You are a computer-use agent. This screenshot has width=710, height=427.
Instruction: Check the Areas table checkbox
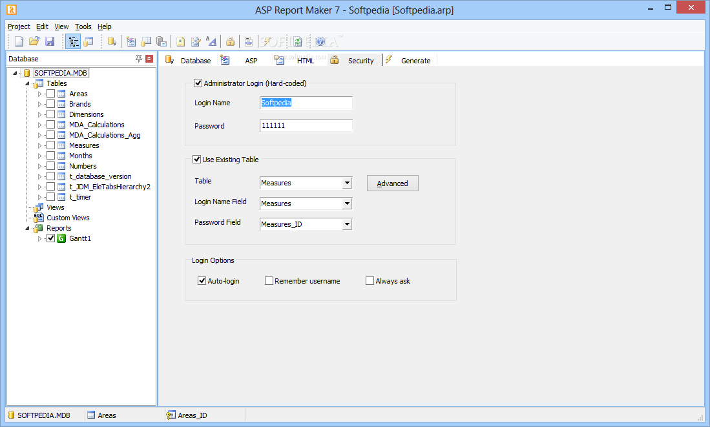[x=50, y=93]
